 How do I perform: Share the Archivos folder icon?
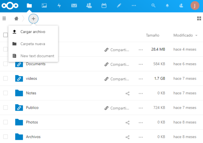tap(128, 137)
